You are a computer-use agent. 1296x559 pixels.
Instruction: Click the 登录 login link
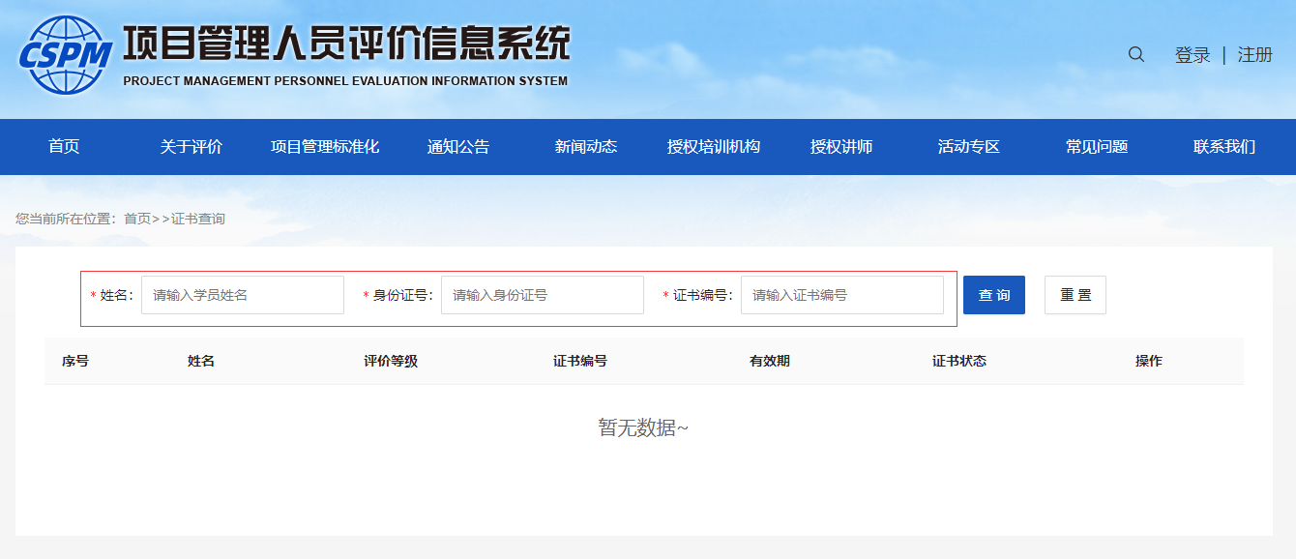click(x=1193, y=55)
